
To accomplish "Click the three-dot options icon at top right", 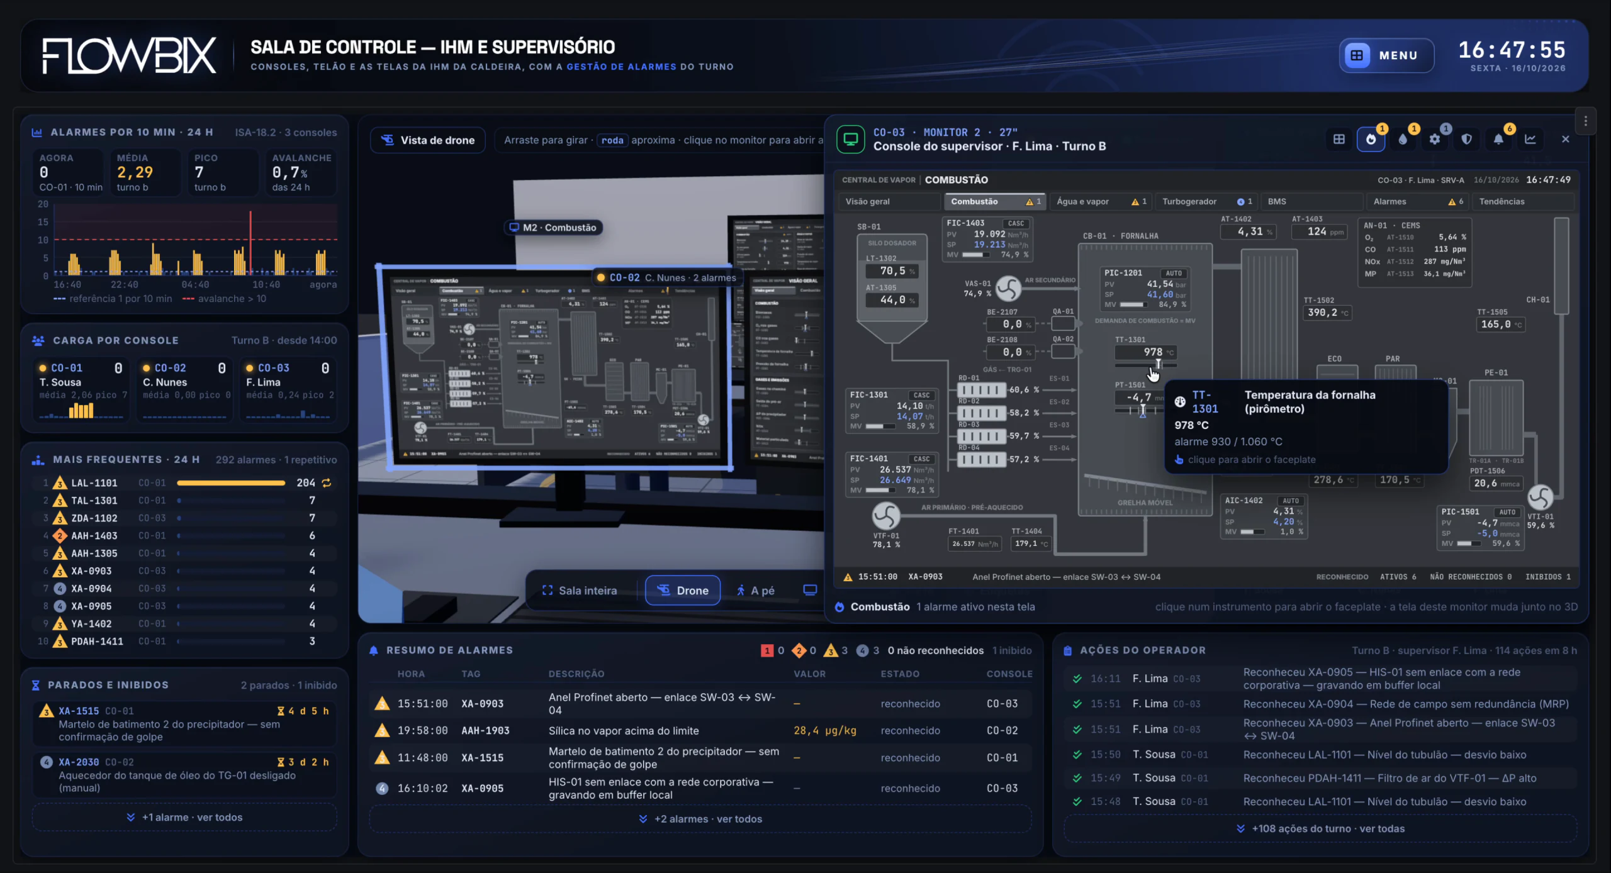I will 1585,121.
